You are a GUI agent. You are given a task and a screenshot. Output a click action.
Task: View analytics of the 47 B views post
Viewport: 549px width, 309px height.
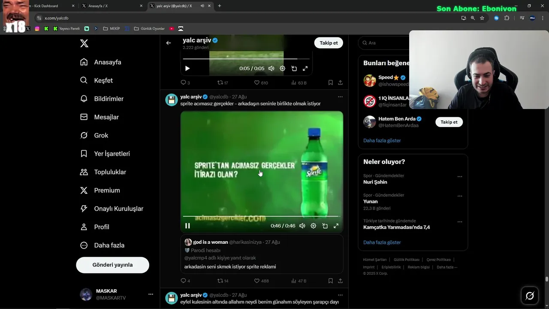[299, 281]
